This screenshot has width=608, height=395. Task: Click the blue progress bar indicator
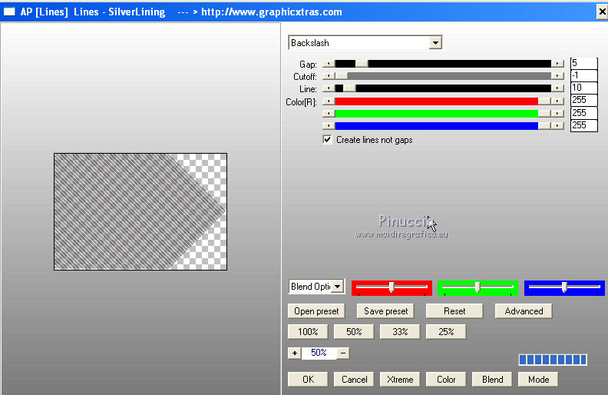[553, 360]
